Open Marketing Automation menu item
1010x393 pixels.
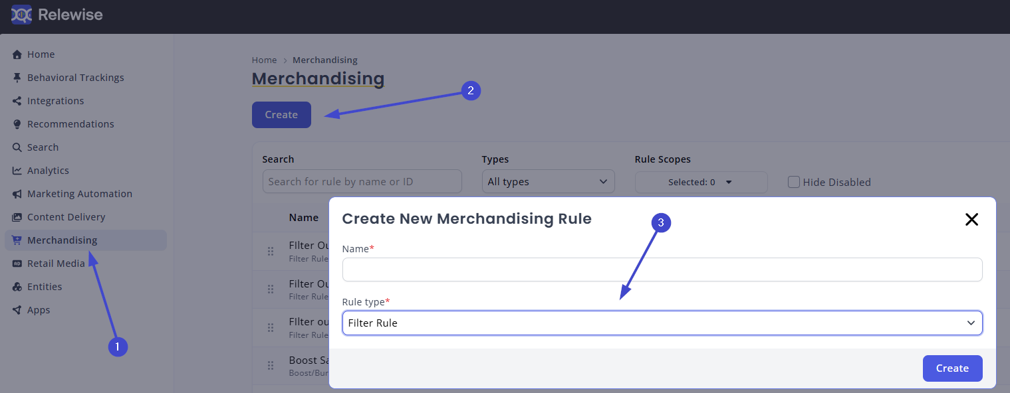[86, 194]
